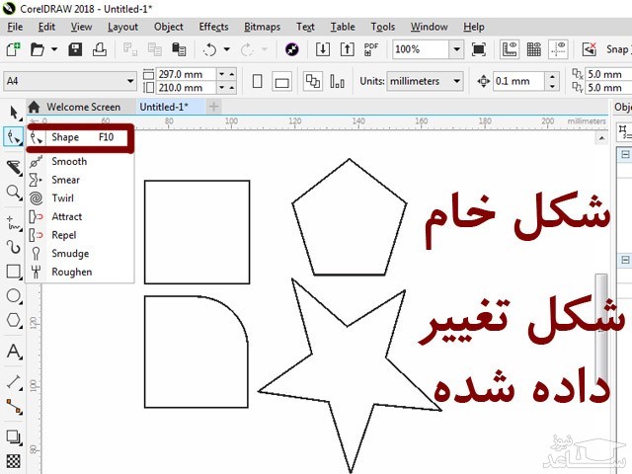Click the Save icon in toolbar
Viewport: 632px width, 474px height.
(x=75, y=48)
